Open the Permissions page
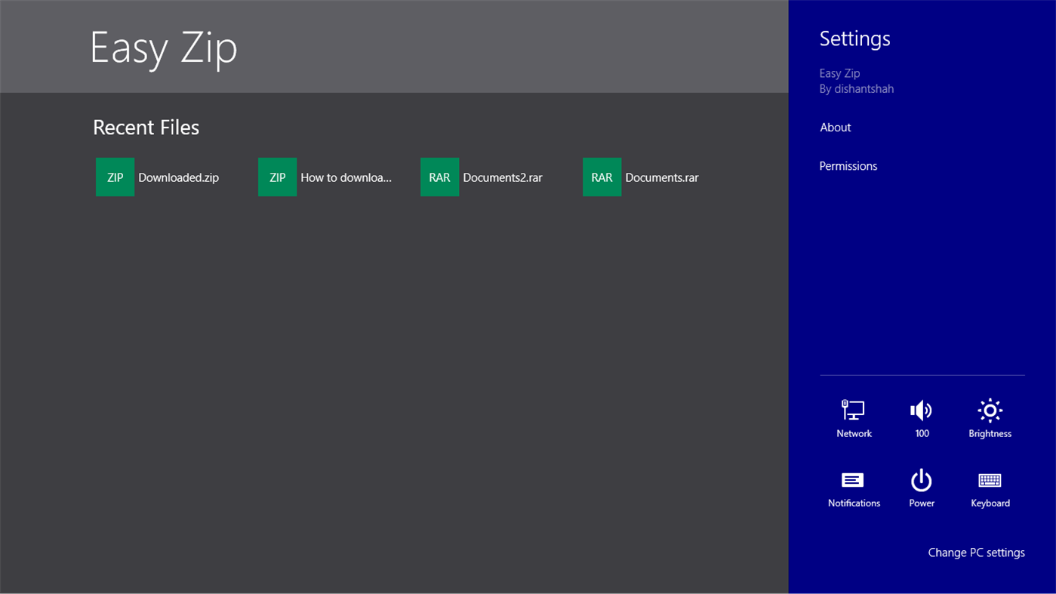Image resolution: width=1056 pixels, height=594 pixels. (848, 166)
